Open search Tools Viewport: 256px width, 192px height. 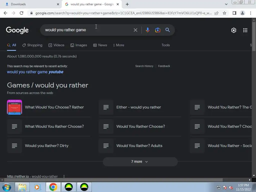pyautogui.click(x=165, y=45)
